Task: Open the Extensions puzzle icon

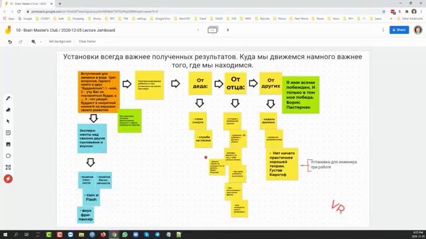Action: [407, 11]
